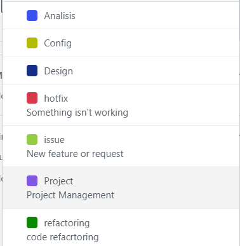Pick the issue label name
This screenshot has width=240, height=246.
point(54,140)
